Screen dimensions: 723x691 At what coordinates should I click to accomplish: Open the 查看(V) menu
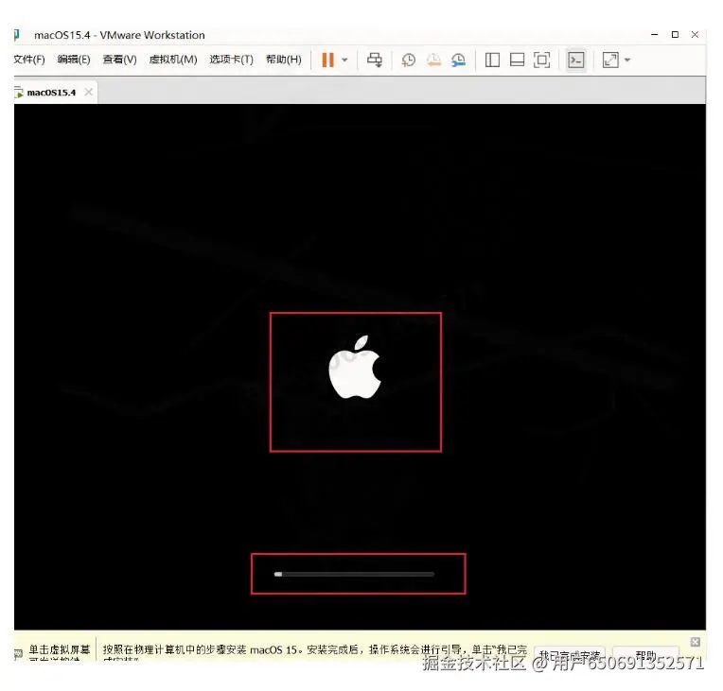pos(119,60)
